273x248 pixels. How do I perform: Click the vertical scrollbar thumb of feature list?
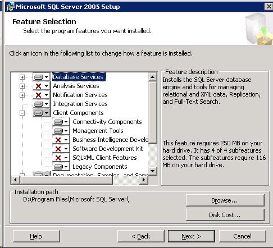(x=153, y=112)
